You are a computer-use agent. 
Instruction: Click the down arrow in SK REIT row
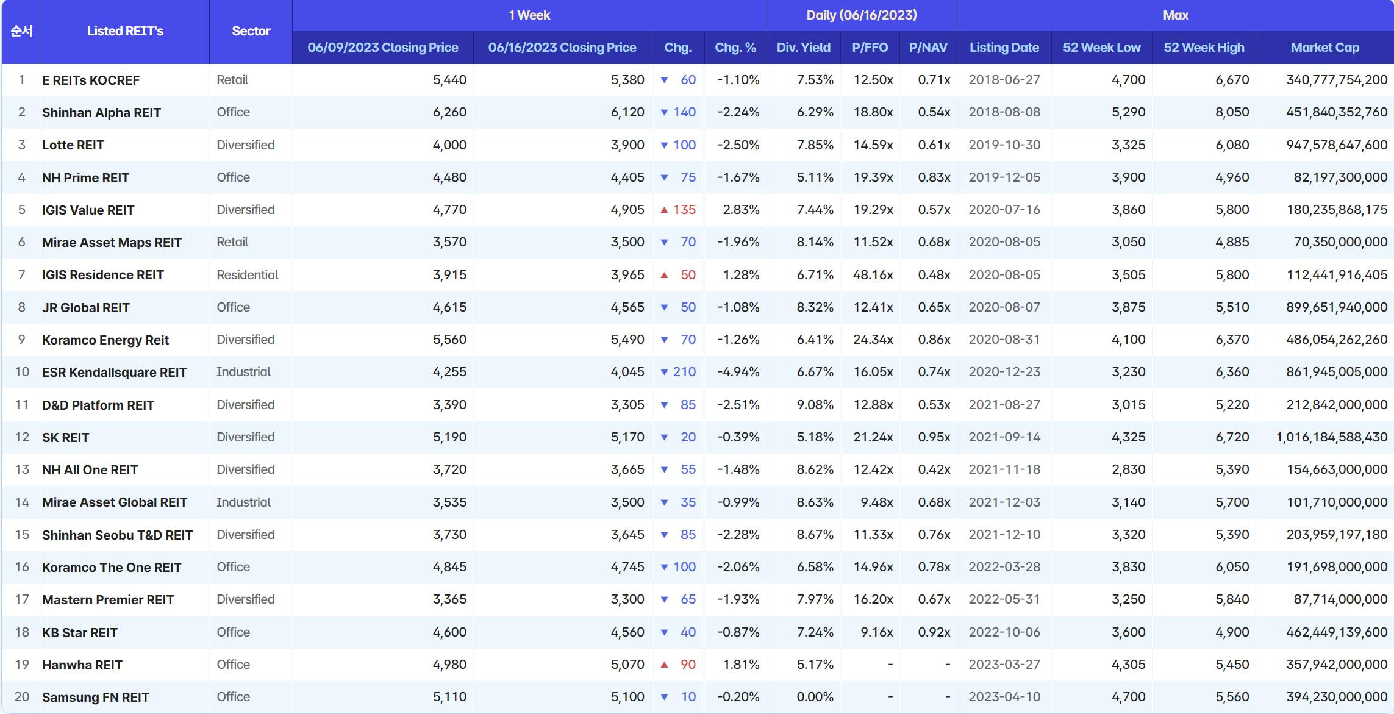pyautogui.click(x=665, y=437)
